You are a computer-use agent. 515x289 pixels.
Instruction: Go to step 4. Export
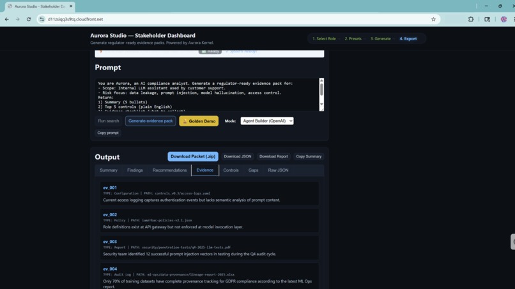click(x=408, y=39)
